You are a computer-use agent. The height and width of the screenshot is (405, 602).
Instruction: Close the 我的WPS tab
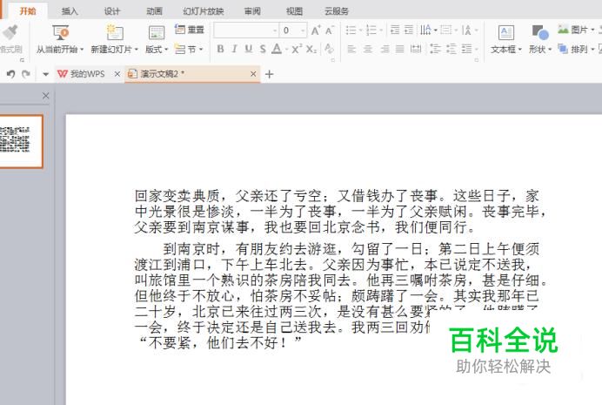(x=117, y=74)
